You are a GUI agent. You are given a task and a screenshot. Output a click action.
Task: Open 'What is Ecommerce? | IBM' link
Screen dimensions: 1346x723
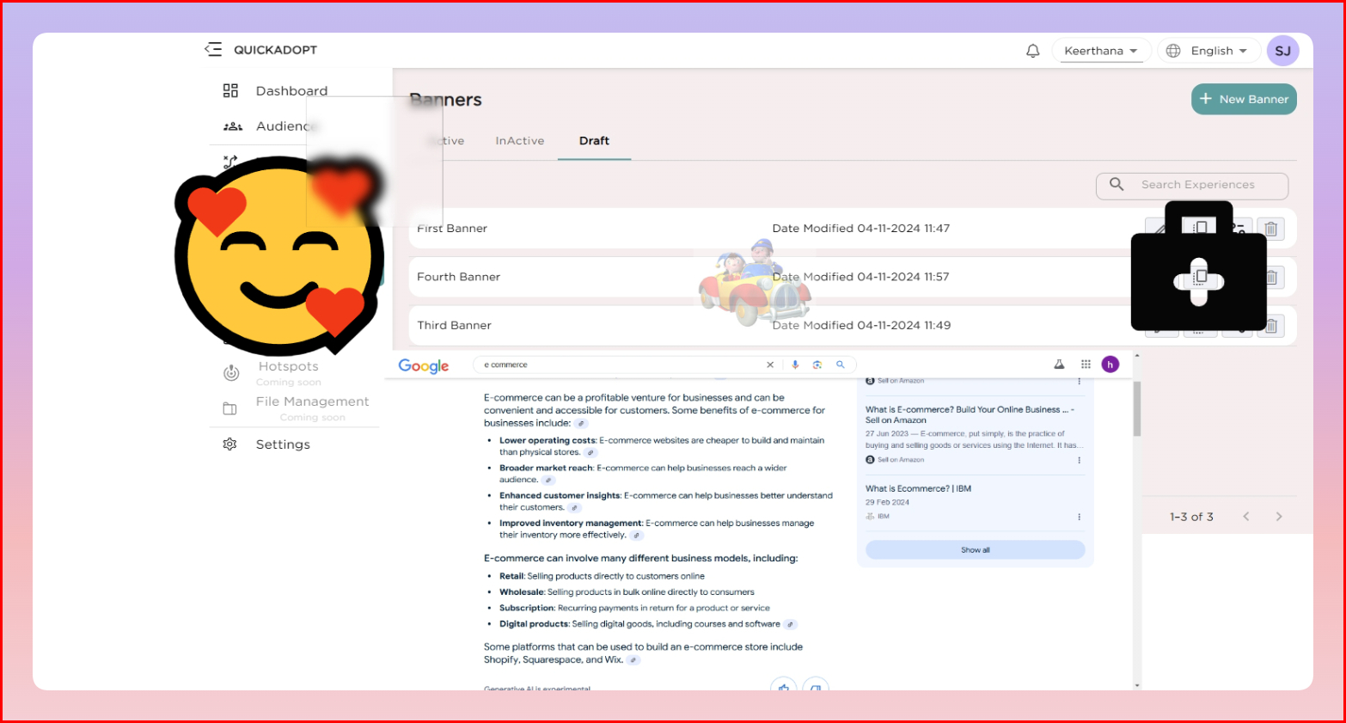point(918,488)
